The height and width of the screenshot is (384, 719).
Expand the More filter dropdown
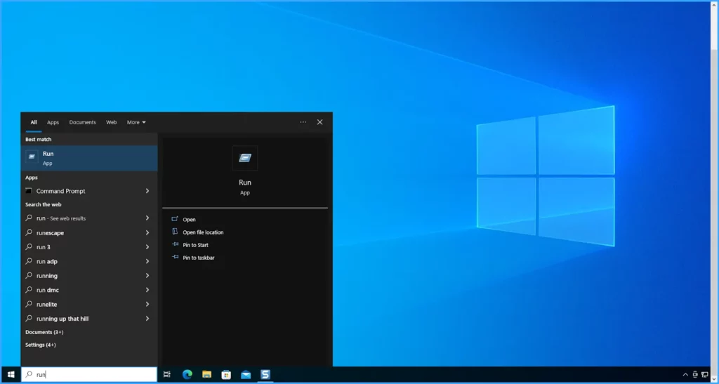(x=136, y=122)
